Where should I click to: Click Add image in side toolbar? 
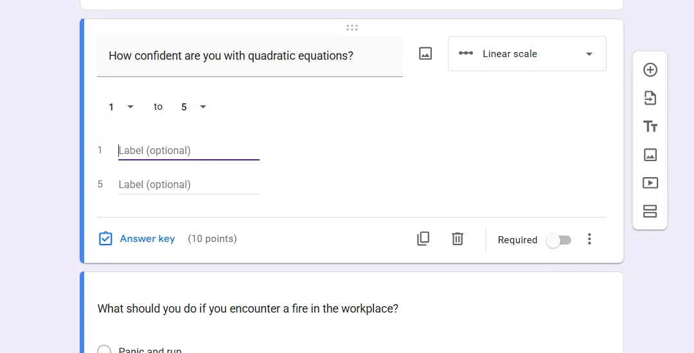click(x=650, y=155)
